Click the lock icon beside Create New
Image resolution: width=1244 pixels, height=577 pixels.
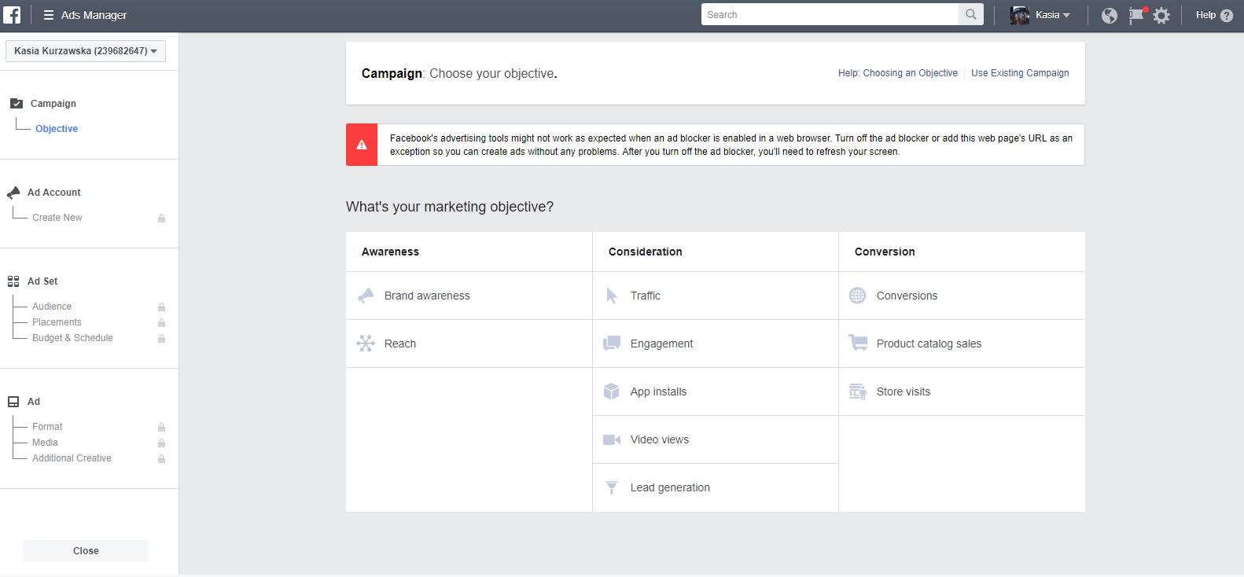161,218
